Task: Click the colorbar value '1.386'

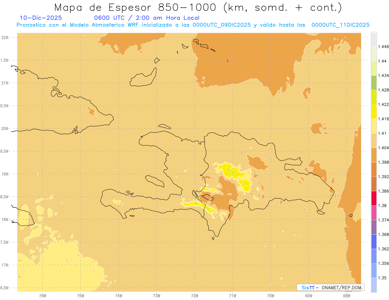Action: tap(383, 191)
